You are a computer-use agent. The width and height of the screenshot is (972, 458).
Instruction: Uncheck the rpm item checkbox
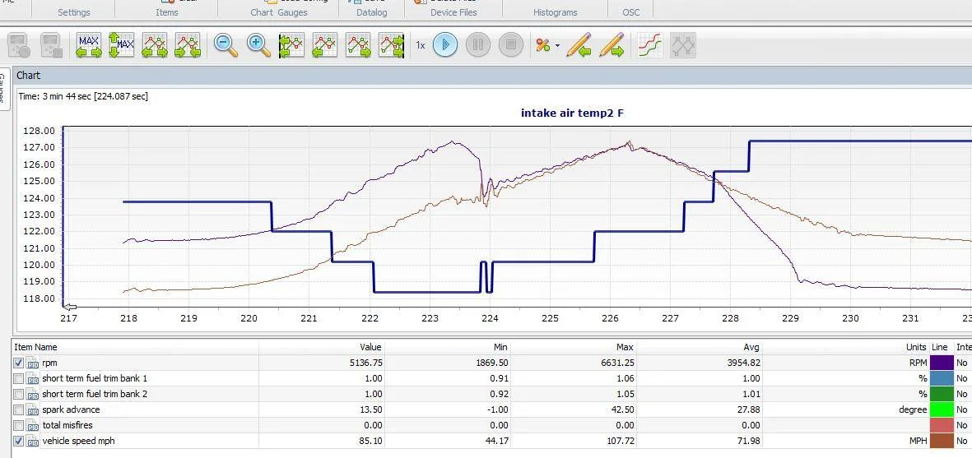[x=19, y=363]
